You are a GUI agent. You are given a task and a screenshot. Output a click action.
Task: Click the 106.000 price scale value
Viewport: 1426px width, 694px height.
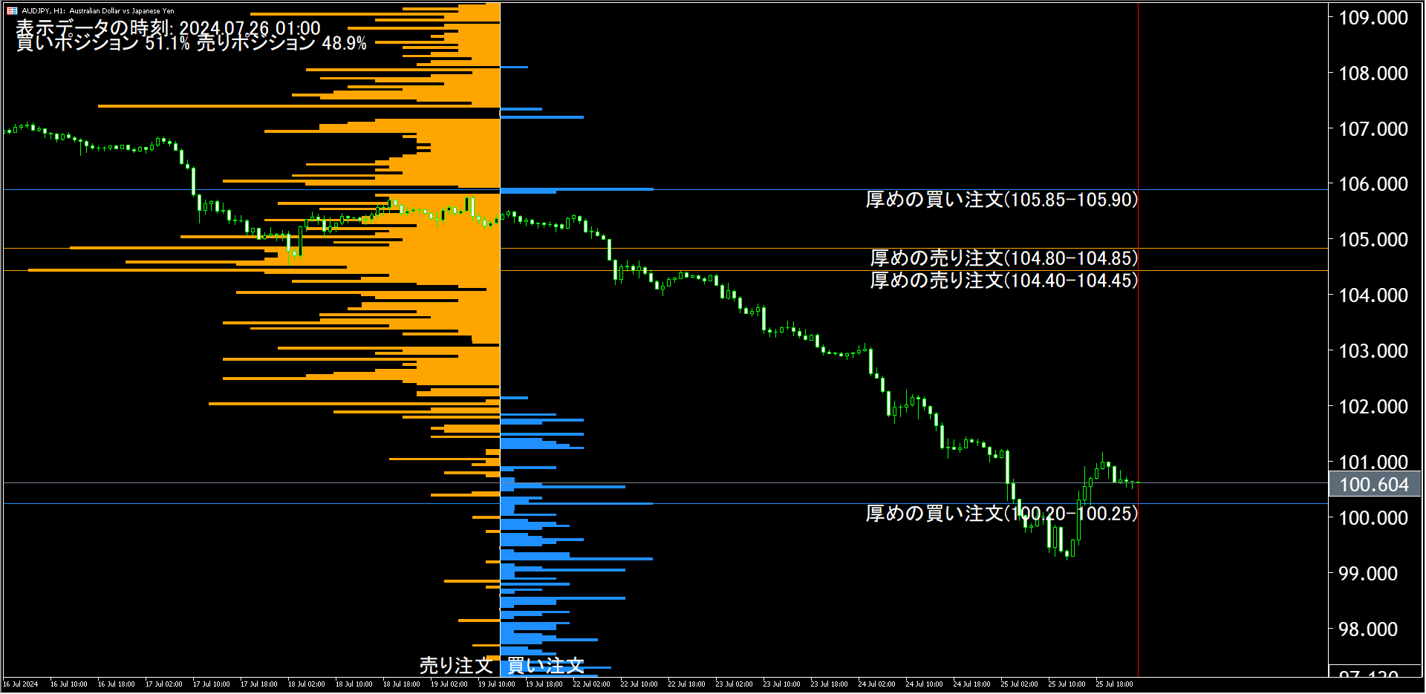tap(1373, 184)
